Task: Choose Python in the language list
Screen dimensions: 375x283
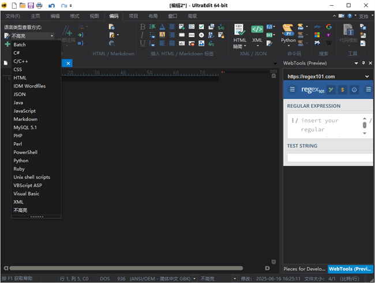Action: pos(21,161)
